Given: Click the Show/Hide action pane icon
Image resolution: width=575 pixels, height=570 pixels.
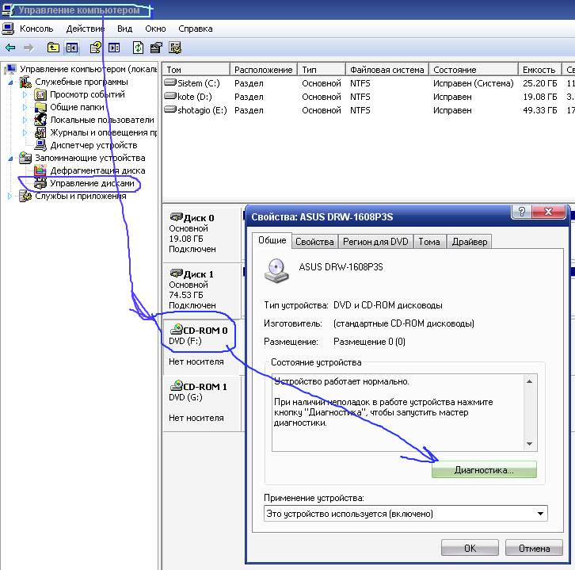Looking at the screenshot, I should click(x=114, y=48).
